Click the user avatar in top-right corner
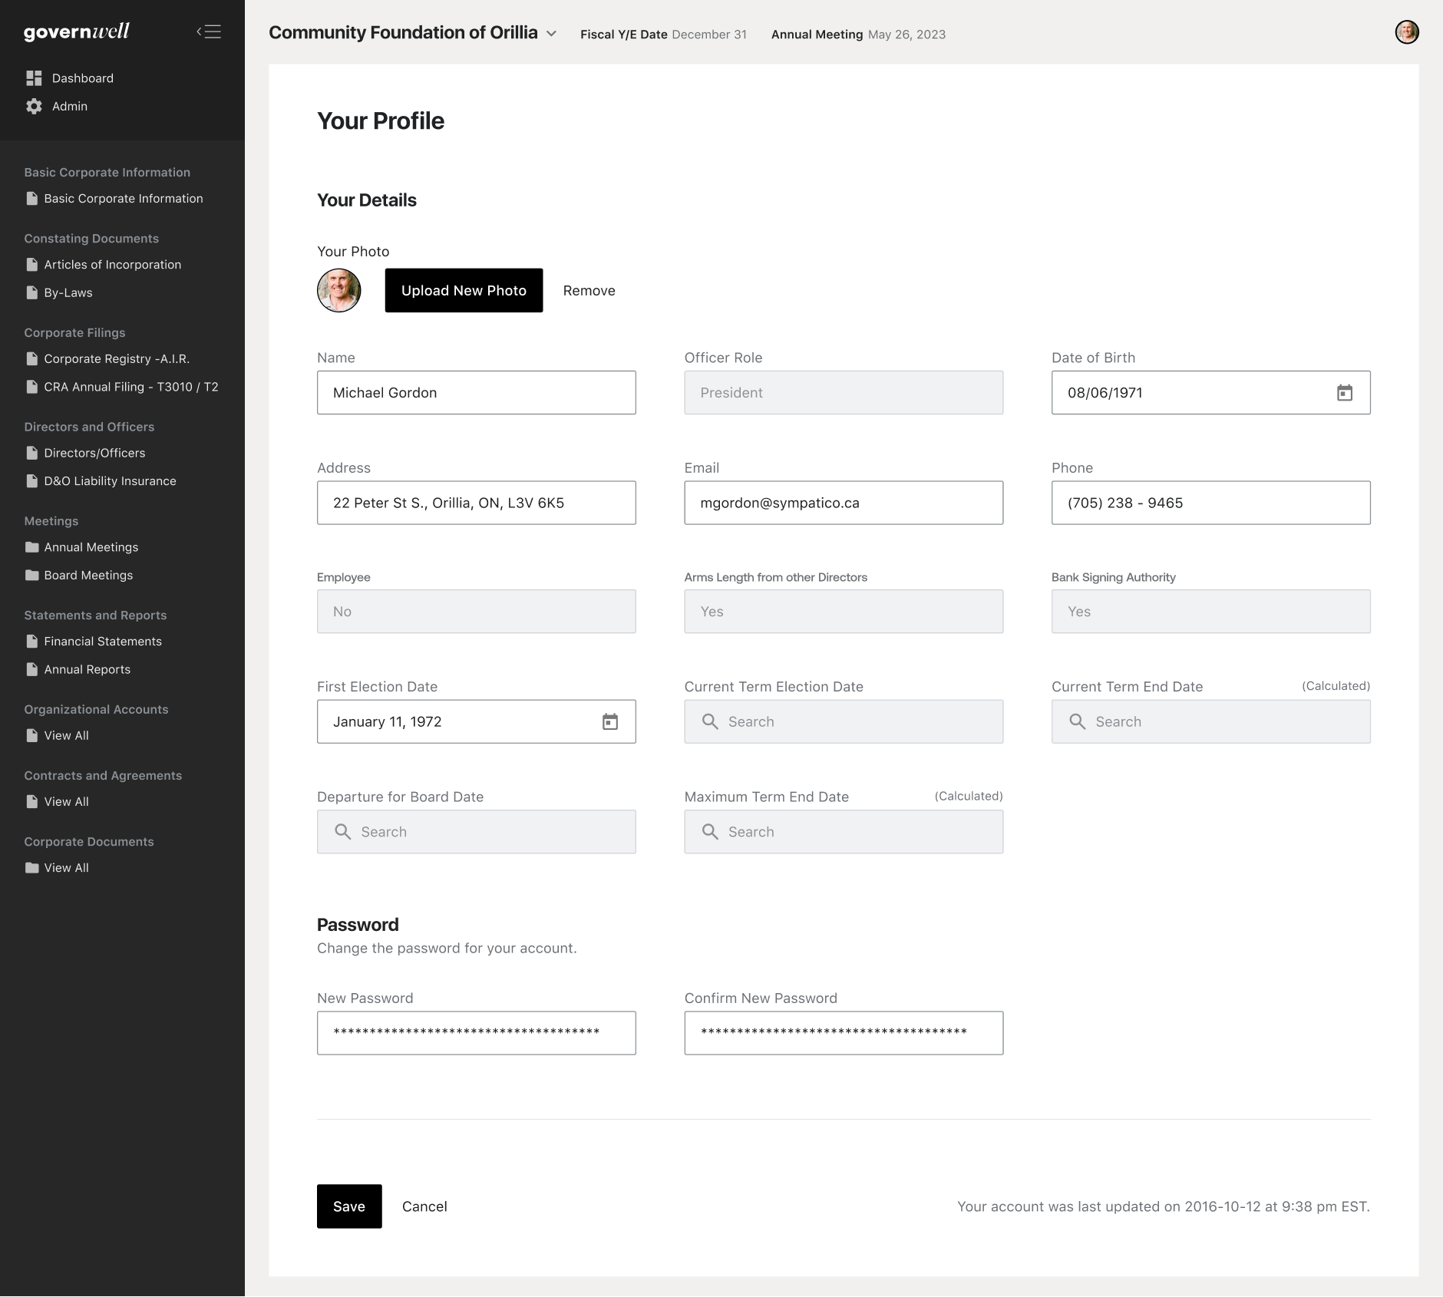Image resolution: width=1443 pixels, height=1297 pixels. (1406, 32)
